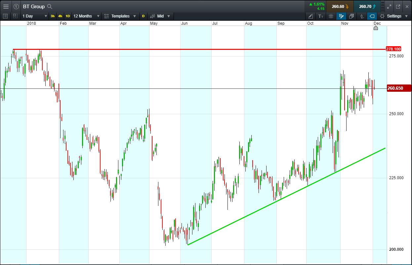This screenshot has height=265, width=412.
Task: Click the 275.000 price axis label
Action: (x=395, y=56)
